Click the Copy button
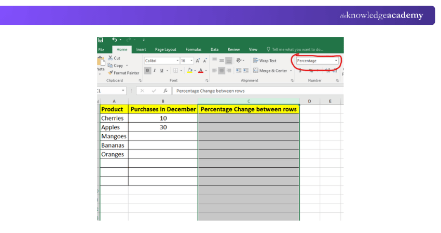 (116, 65)
